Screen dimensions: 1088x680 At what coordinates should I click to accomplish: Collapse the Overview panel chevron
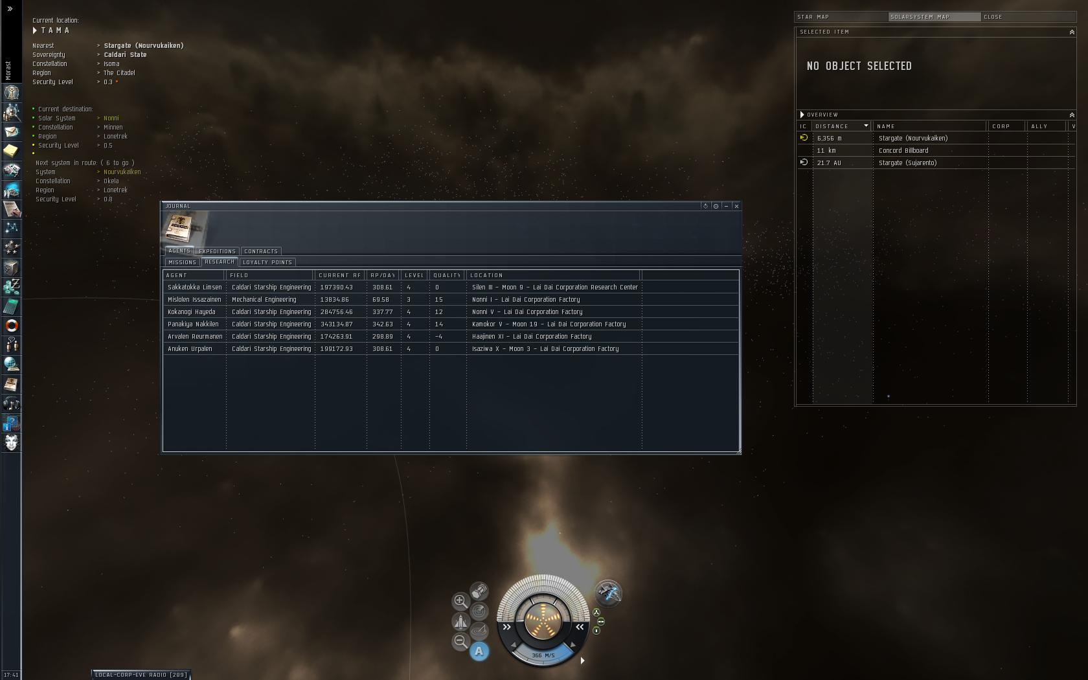point(1072,115)
